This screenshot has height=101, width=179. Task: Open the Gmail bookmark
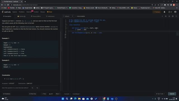(x=4, y=8)
